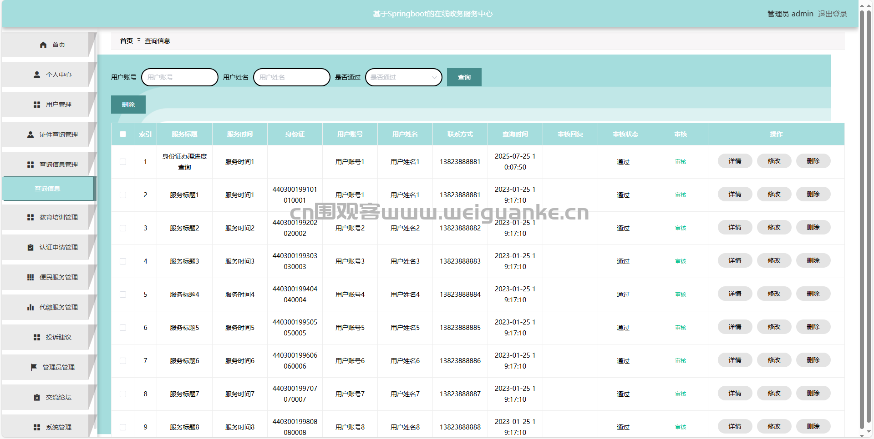Image resolution: width=874 pixels, height=439 pixels.
Task: Click the clipboard icon beside 认证申请管理
Action: tap(30, 247)
